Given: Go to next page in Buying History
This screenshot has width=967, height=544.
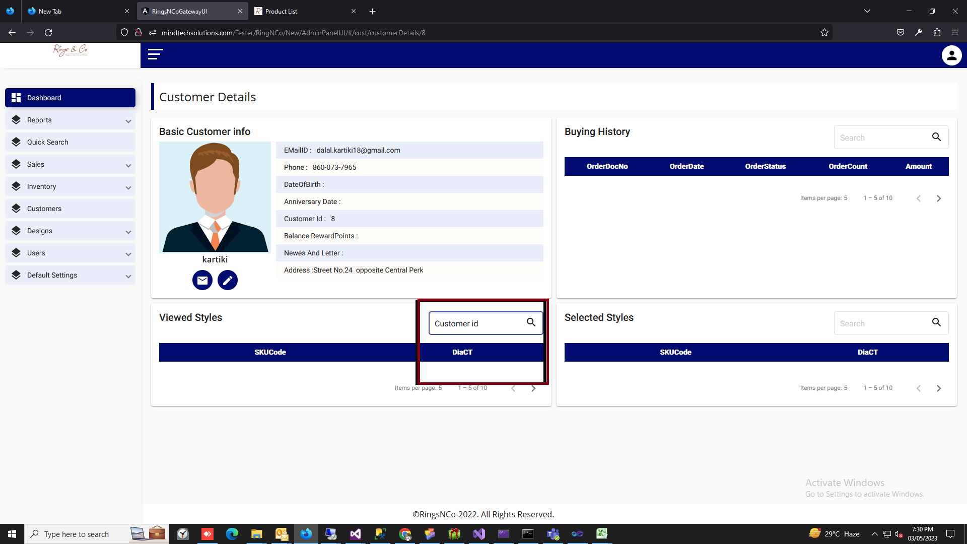Looking at the screenshot, I should 938,198.
